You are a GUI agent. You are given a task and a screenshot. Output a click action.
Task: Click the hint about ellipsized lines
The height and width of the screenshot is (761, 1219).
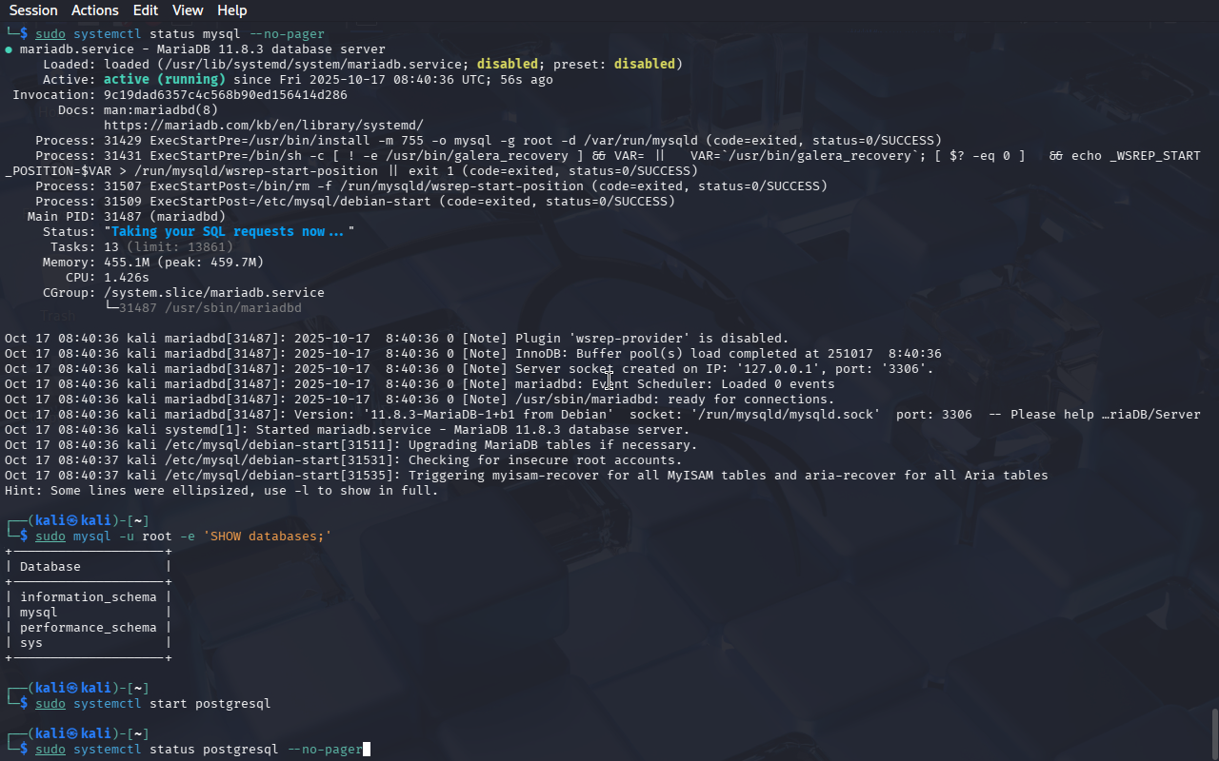pyautogui.click(x=221, y=491)
